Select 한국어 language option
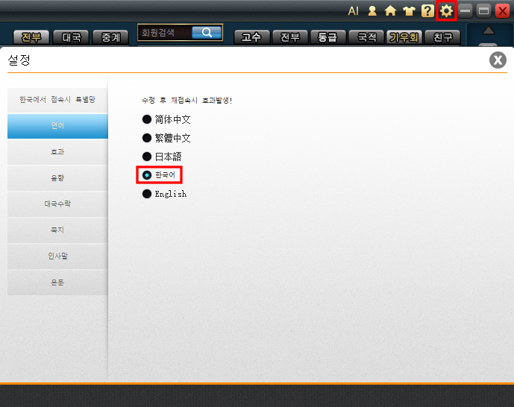The width and height of the screenshot is (514, 407). (x=159, y=175)
